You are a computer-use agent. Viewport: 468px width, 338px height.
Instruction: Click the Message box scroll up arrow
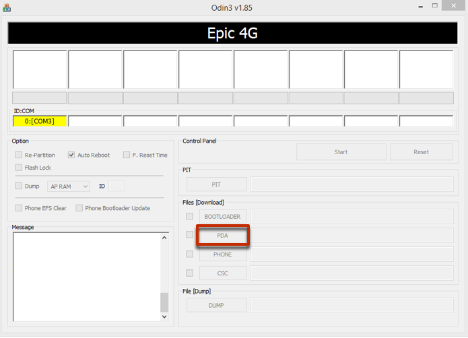point(164,238)
